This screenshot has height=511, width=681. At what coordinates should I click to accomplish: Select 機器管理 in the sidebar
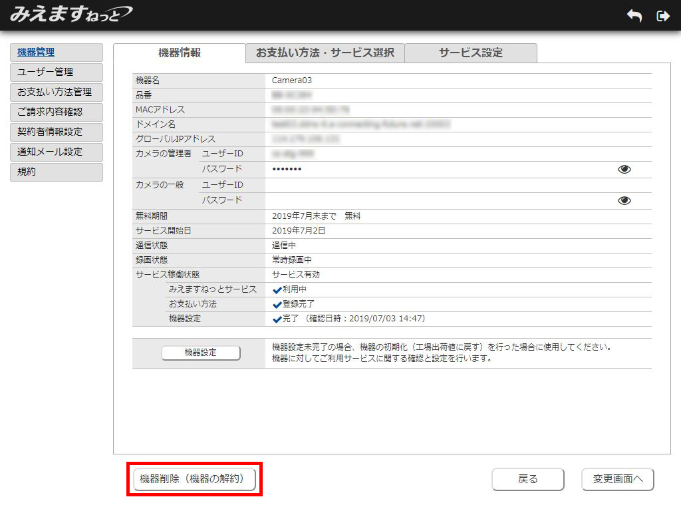57,53
